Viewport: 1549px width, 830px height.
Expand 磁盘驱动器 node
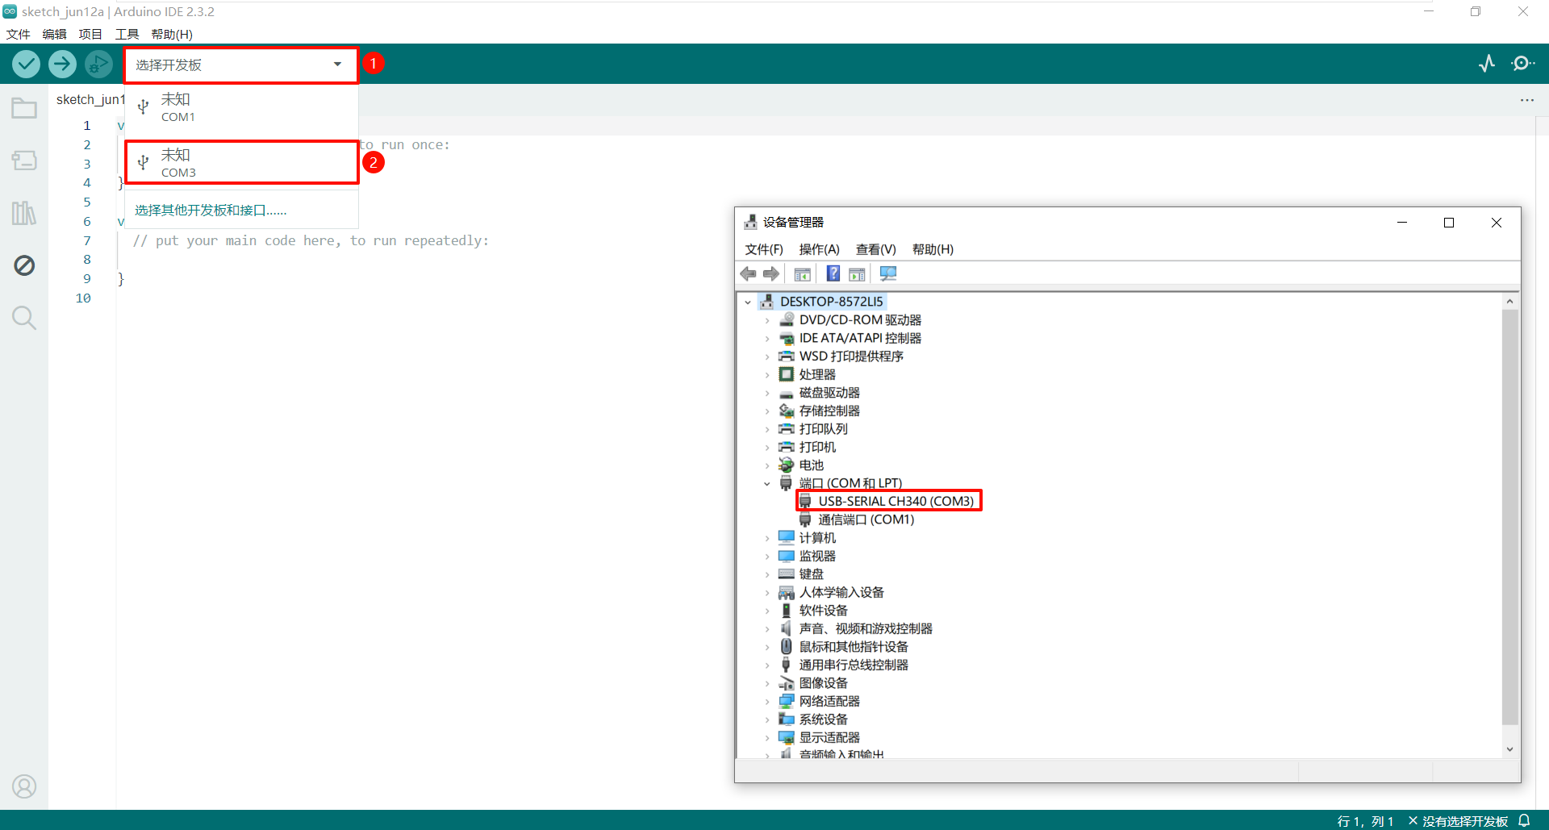[767, 393]
